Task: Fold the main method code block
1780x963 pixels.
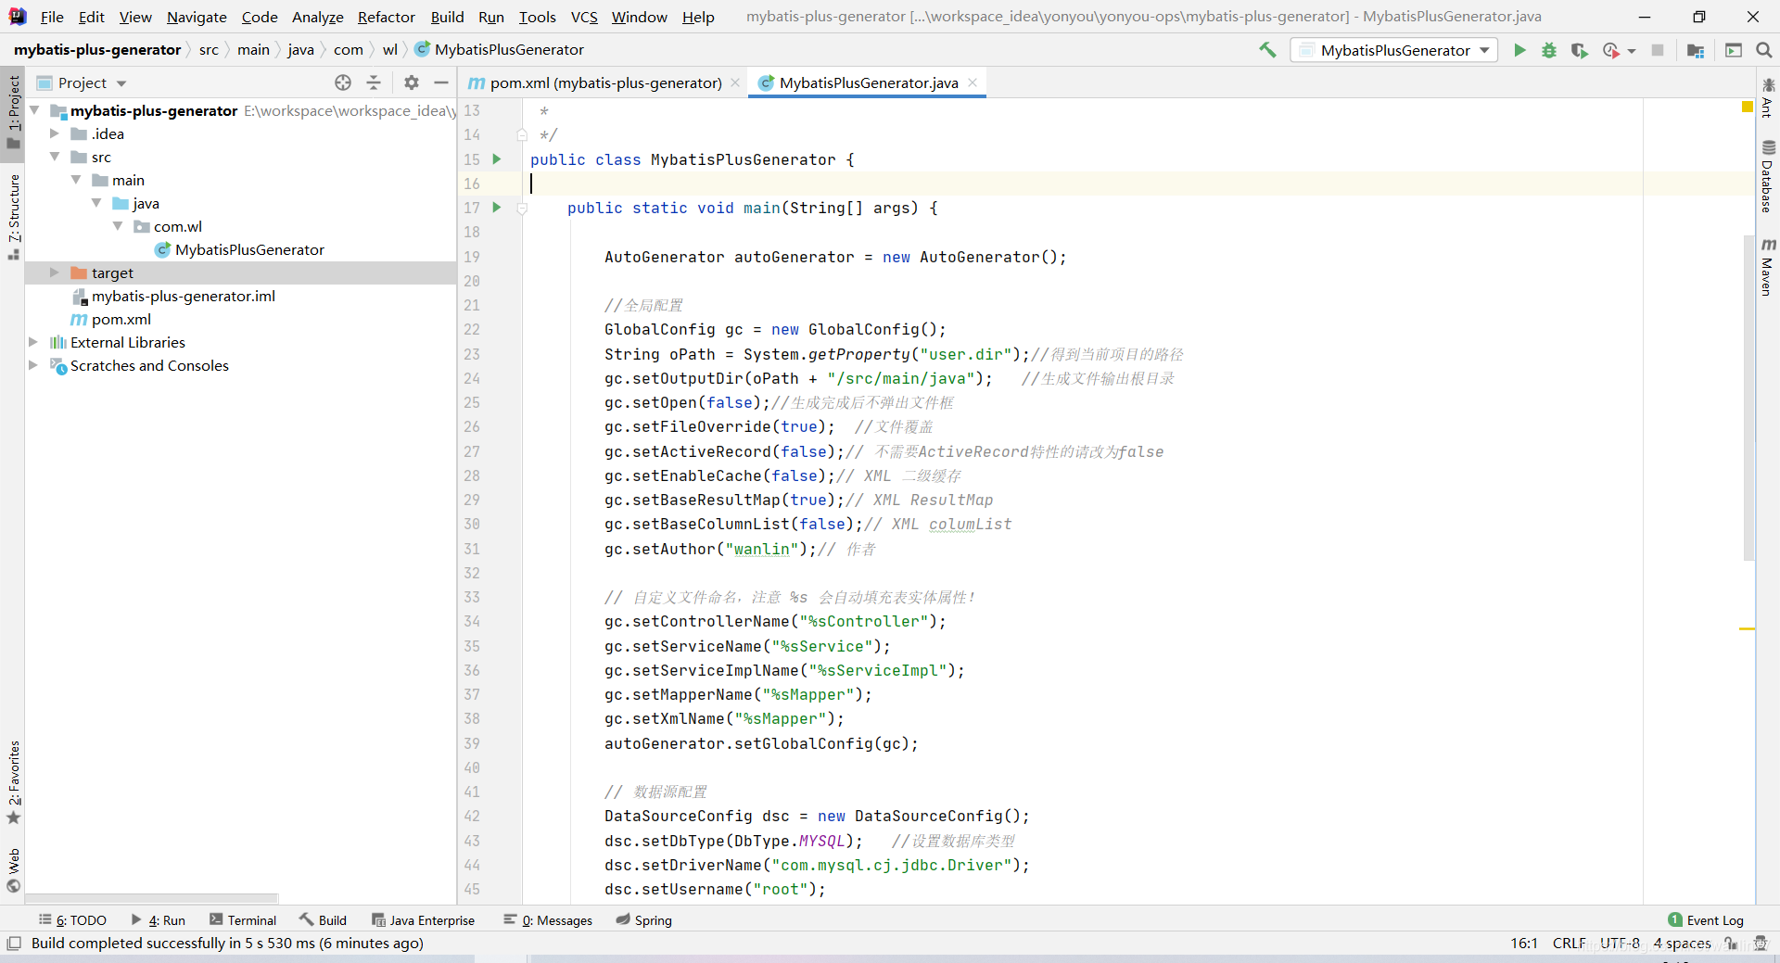Action: 522,208
